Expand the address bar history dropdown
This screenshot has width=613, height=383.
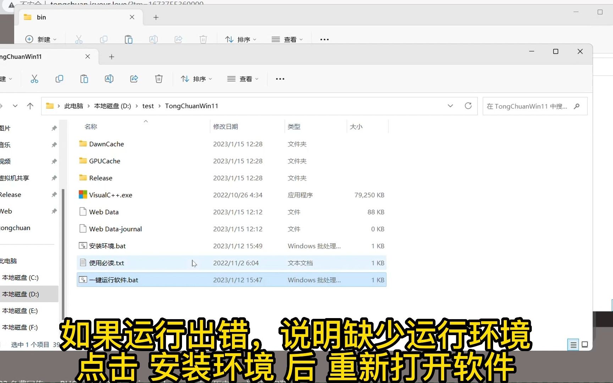point(450,106)
